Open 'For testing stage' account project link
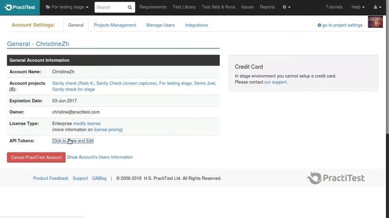 [x=176, y=84]
